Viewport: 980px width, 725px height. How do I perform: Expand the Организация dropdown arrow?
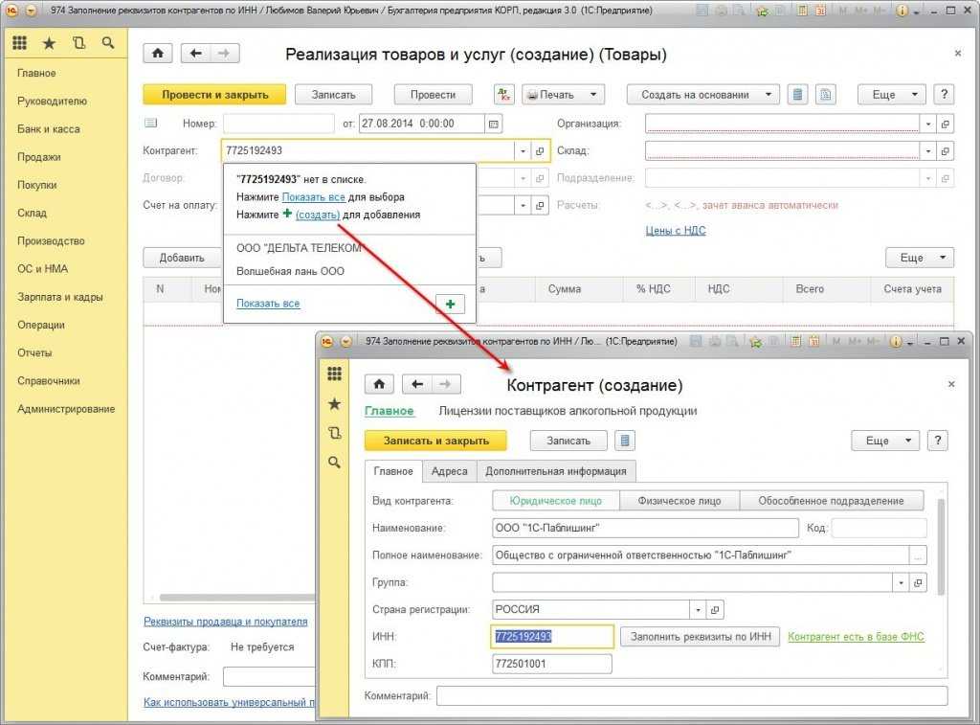click(x=927, y=124)
